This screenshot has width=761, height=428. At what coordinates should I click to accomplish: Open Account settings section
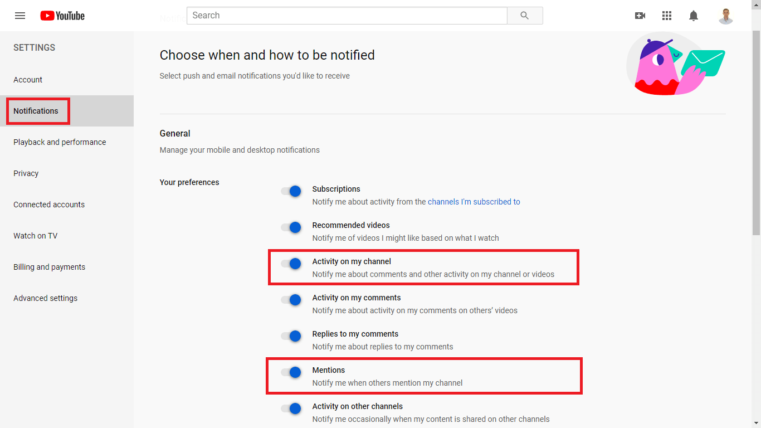point(28,80)
